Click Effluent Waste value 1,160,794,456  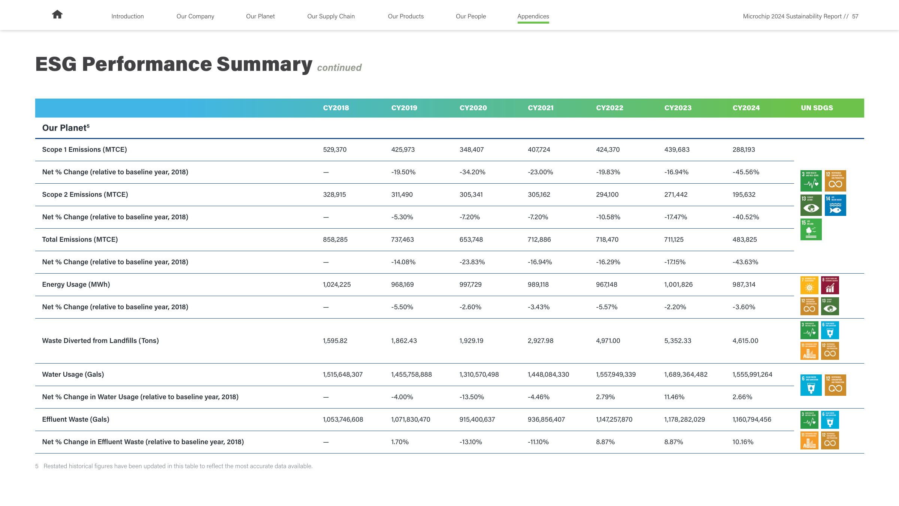click(x=752, y=419)
